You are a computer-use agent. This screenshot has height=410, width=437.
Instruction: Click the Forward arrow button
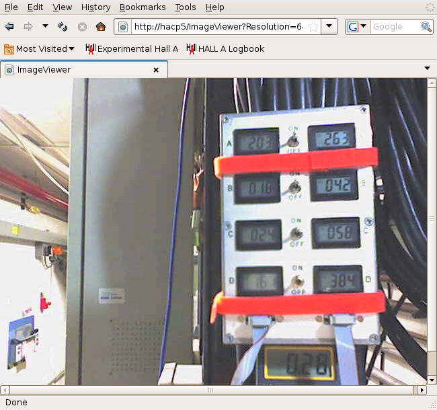coord(28,27)
